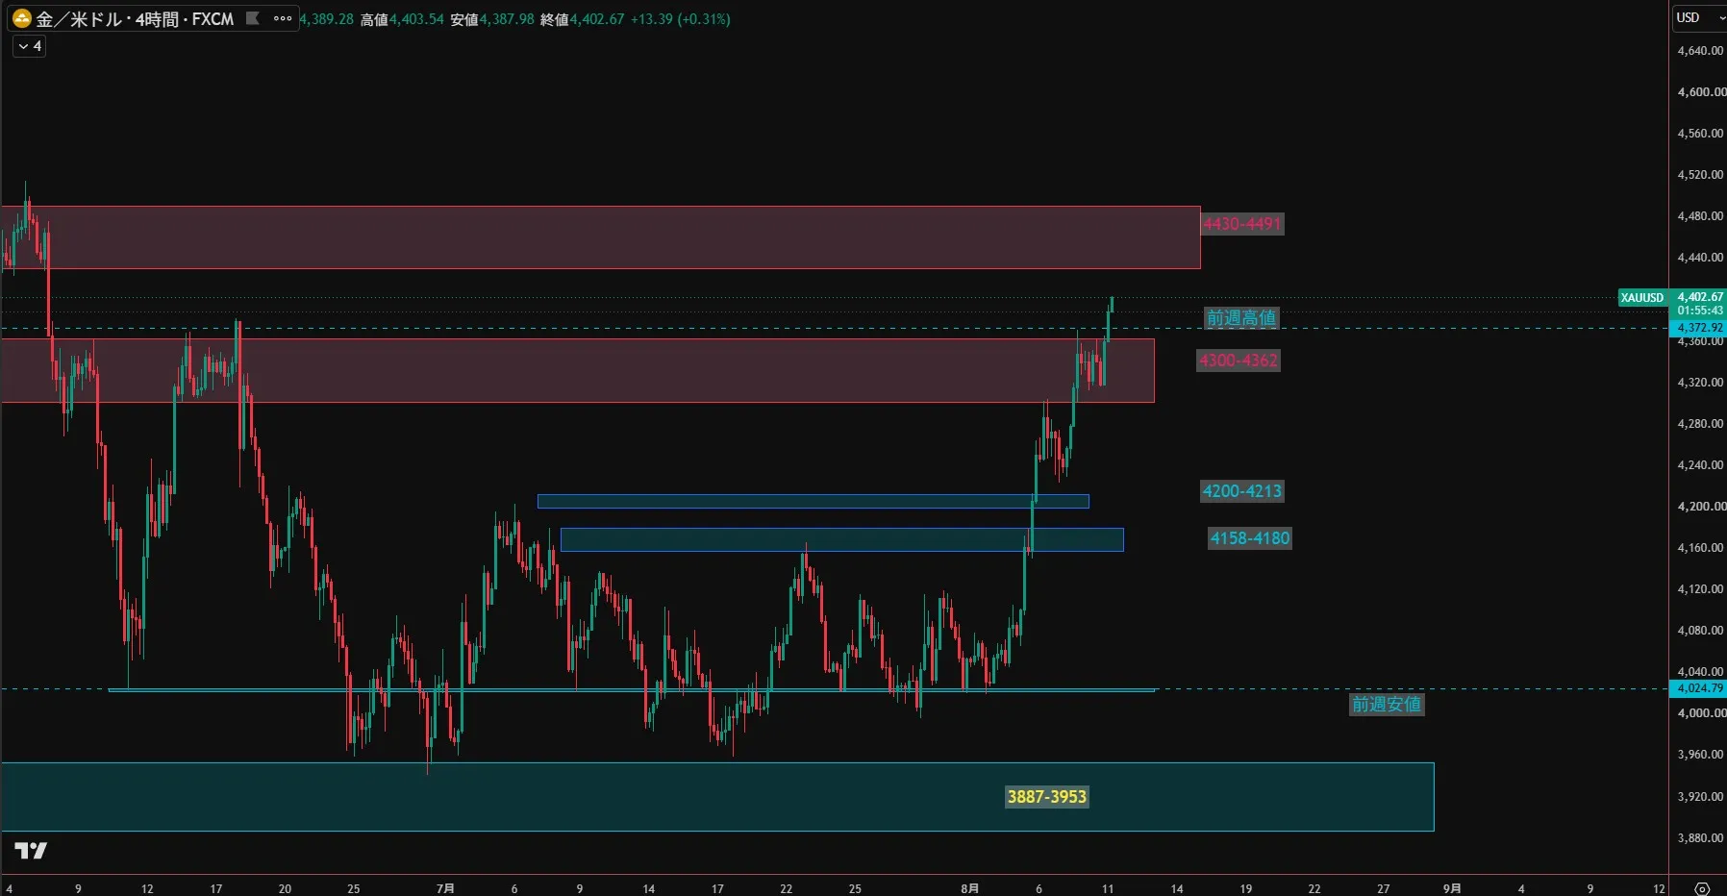The height and width of the screenshot is (896, 1727).
Task: Click the gold symbol logo icon
Action: point(21,18)
